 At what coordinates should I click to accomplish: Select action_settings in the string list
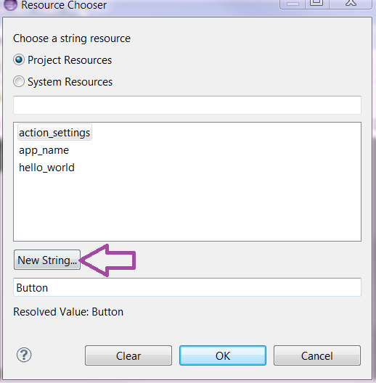(x=54, y=133)
